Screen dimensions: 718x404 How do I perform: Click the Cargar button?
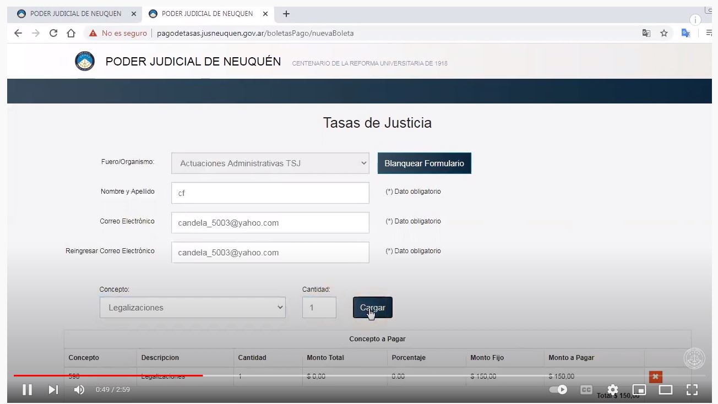[373, 308]
